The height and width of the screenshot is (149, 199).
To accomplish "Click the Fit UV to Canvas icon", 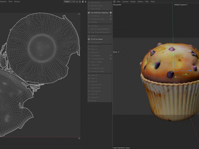I will point(89,39).
